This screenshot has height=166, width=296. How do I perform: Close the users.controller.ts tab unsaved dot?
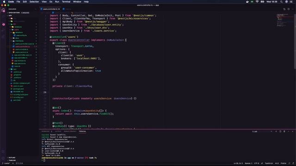point(59,9)
